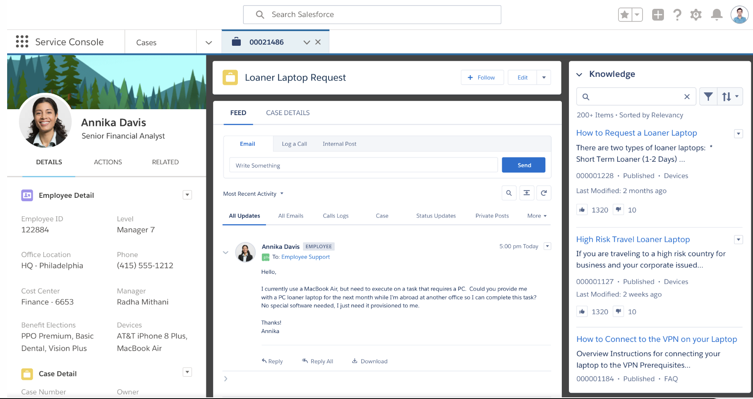
Task: Click the expand/collapse feed items icon
Action: coord(527,193)
